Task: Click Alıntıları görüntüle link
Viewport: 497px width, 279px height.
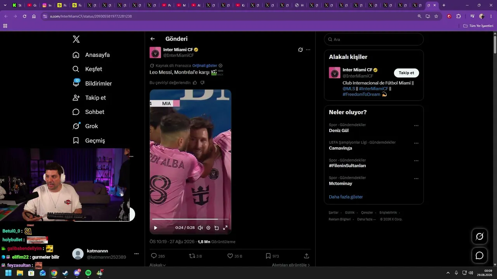Action: 291,265
